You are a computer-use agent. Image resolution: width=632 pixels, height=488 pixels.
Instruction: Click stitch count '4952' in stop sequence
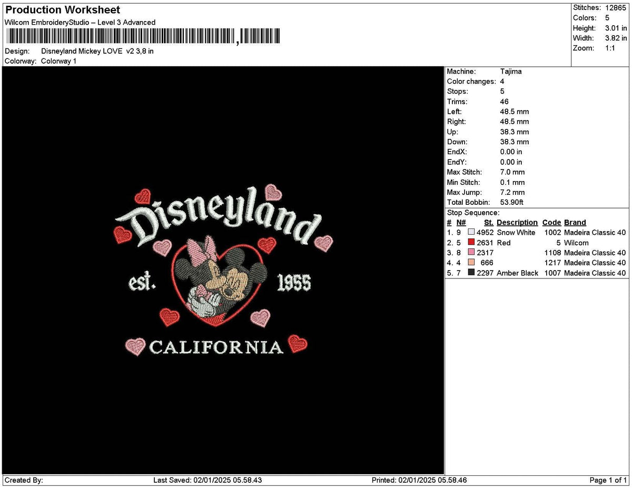click(485, 232)
